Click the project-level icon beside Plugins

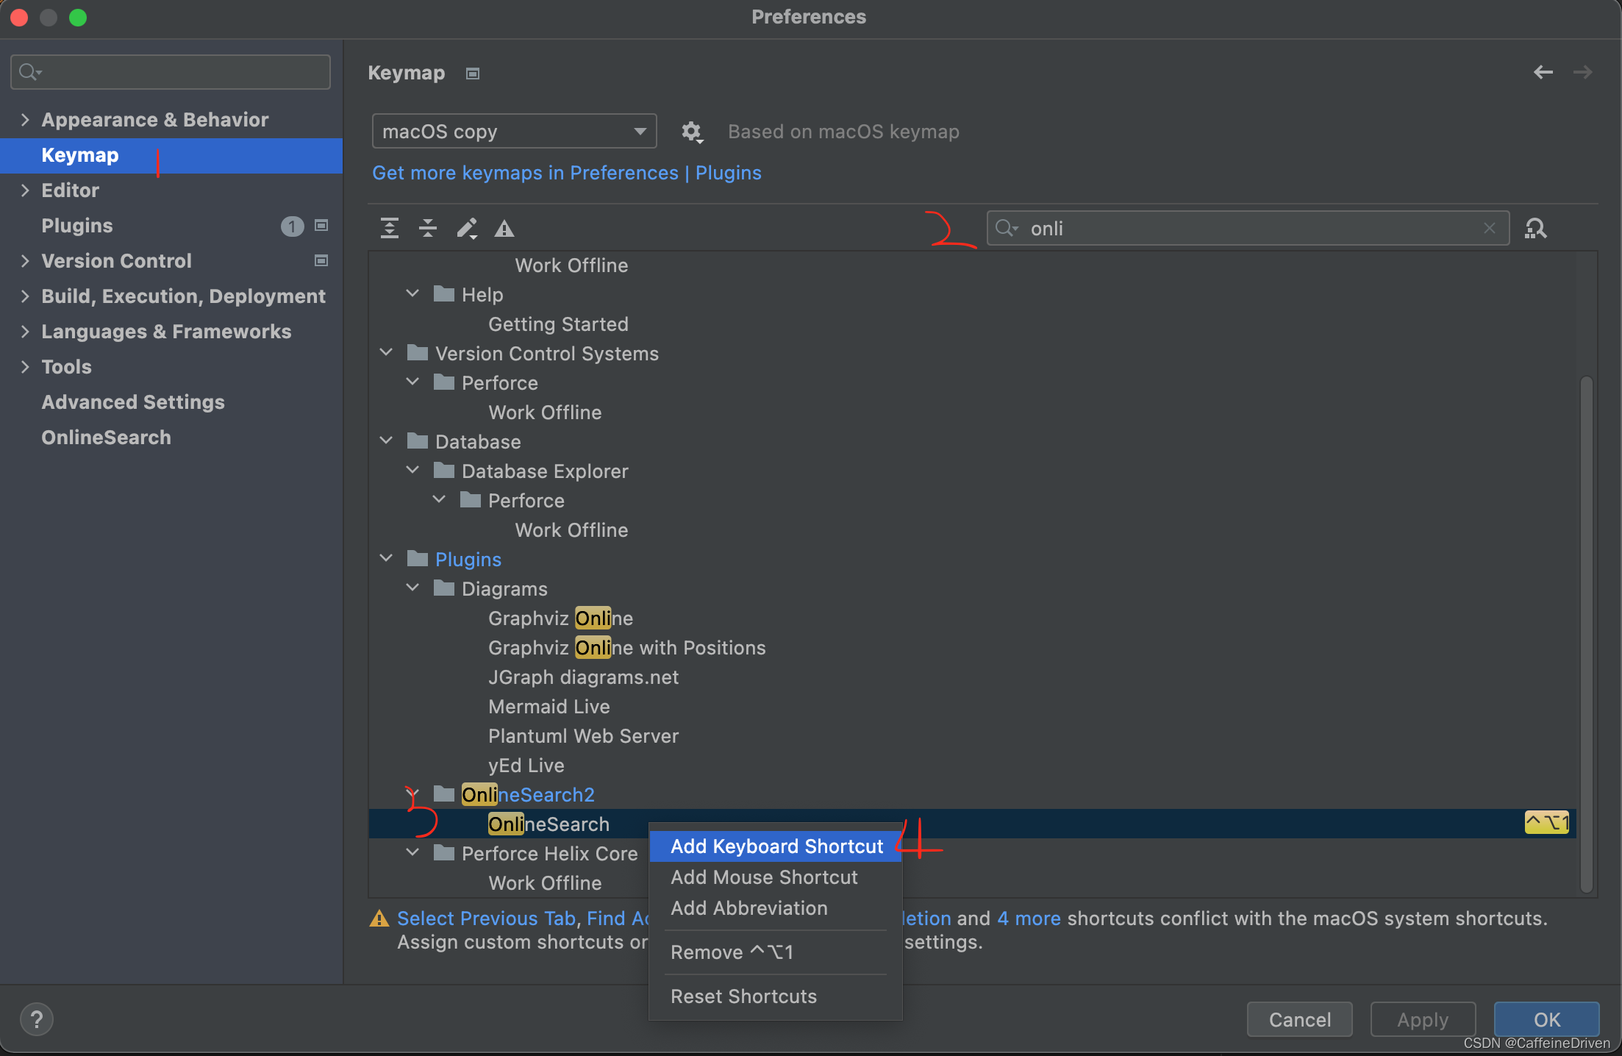point(321,225)
